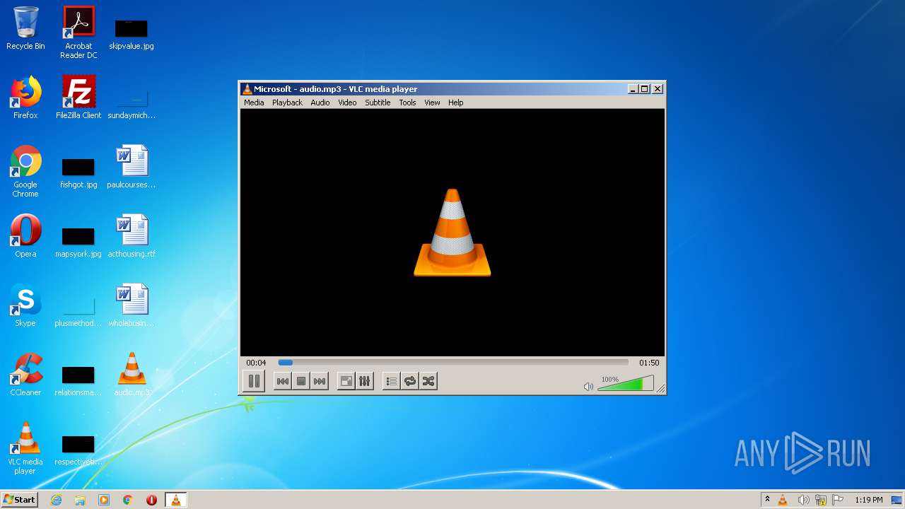Open the Tools menu
Viewport: 905px width, 509px height.
(x=407, y=103)
